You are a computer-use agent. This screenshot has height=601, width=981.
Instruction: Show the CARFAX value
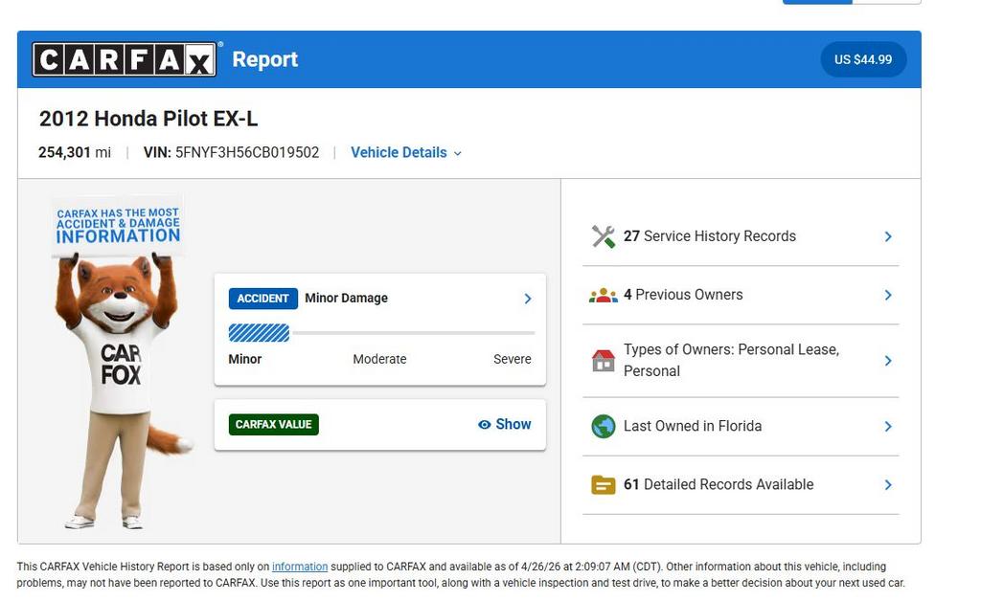tap(505, 424)
